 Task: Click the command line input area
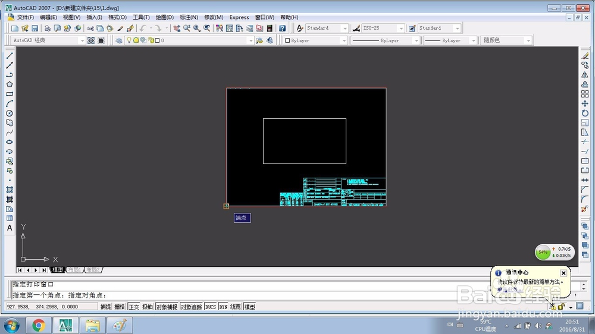click(292, 295)
